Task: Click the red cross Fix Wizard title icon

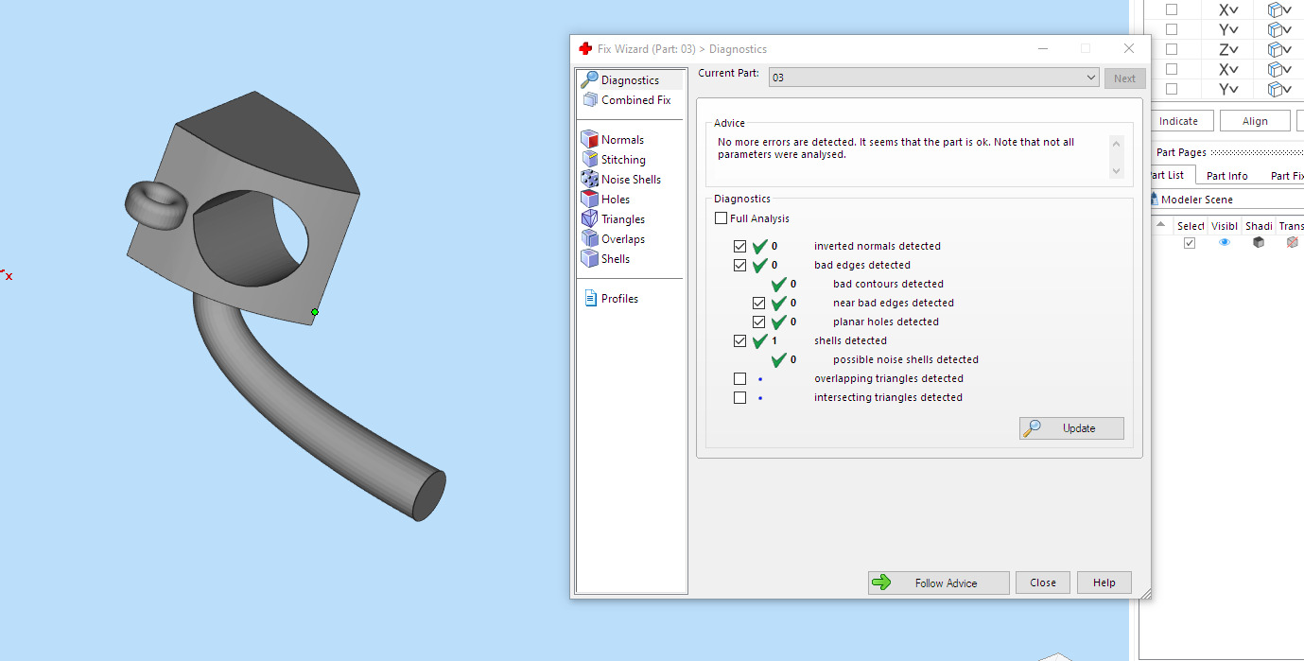Action: [585, 48]
